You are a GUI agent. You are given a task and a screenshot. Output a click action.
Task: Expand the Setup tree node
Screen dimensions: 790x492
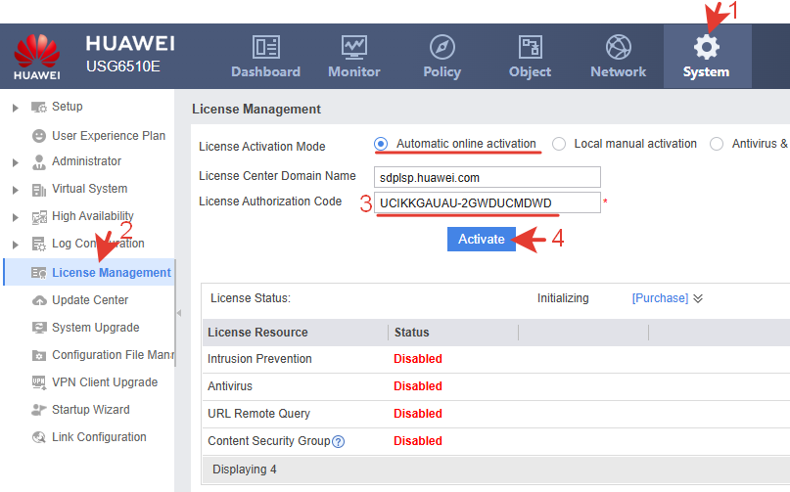[x=16, y=108]
